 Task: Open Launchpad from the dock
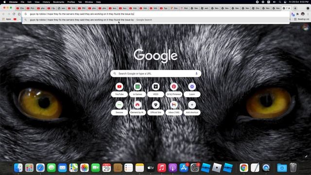29,168
